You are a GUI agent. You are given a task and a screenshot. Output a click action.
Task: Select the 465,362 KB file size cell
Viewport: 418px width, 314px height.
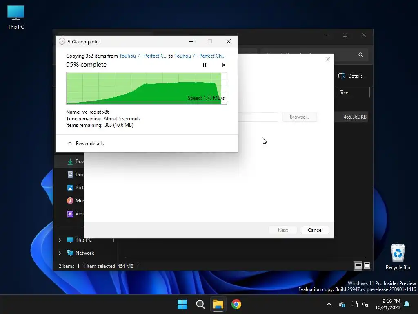(x=355, y=117)
